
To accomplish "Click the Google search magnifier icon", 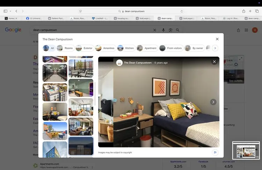I will click(x=177, y=30).
